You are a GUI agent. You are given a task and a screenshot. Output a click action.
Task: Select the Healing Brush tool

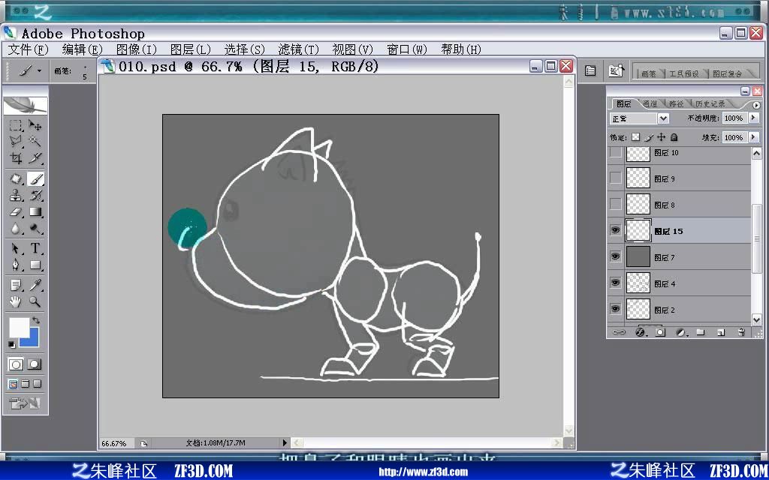[16, 178]
